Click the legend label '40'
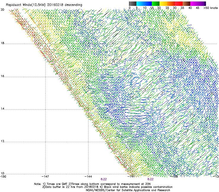Screen dimensions: 219x192 pos(190,8)
